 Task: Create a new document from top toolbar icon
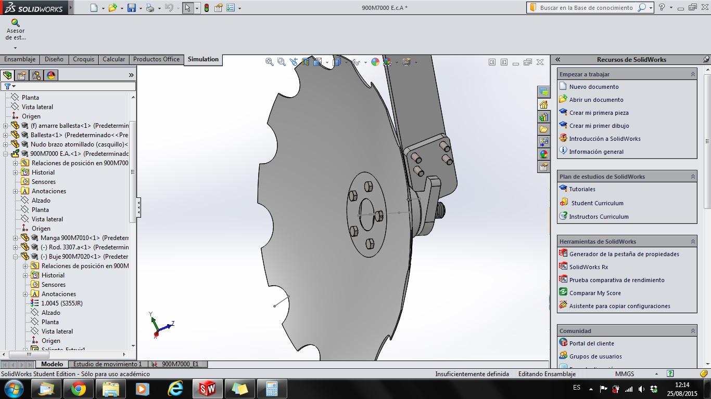point(94,8)
